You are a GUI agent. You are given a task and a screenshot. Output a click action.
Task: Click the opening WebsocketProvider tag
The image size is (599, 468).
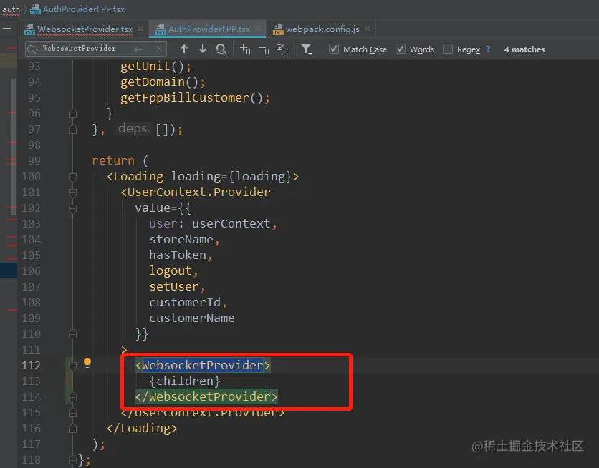203,365
